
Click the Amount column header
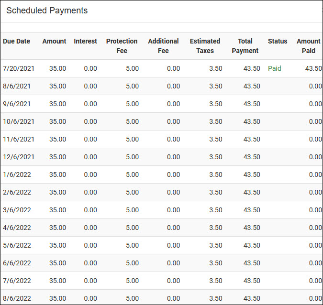tap(55, 41)
